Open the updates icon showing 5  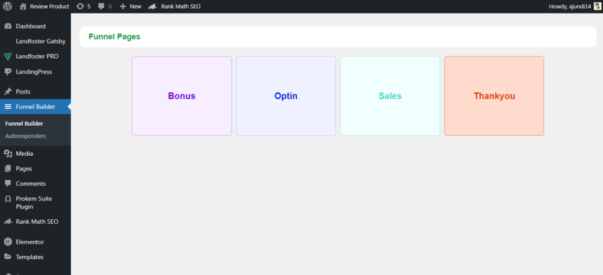[x=80, y=6]
